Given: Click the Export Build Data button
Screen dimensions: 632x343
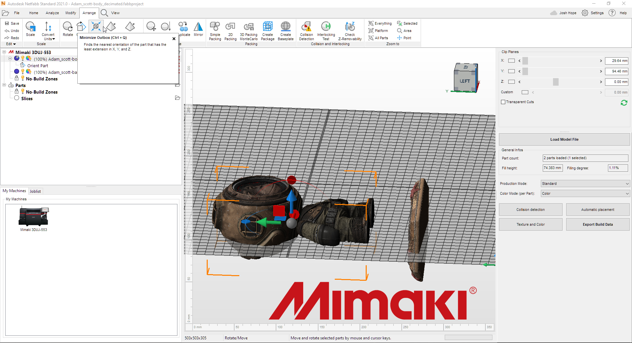Looking at the screenshot, I should click(597, 224).
